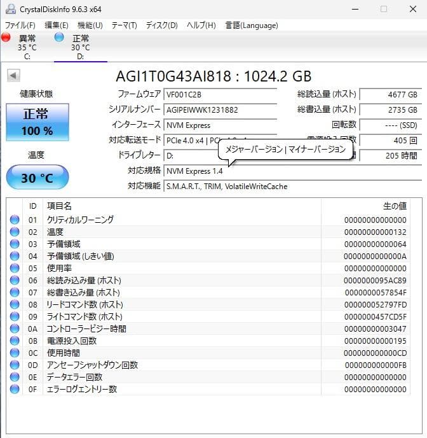Select the クリティカルワーニング row
Screen dimensions: 427x438
click(x=208, y=220)
